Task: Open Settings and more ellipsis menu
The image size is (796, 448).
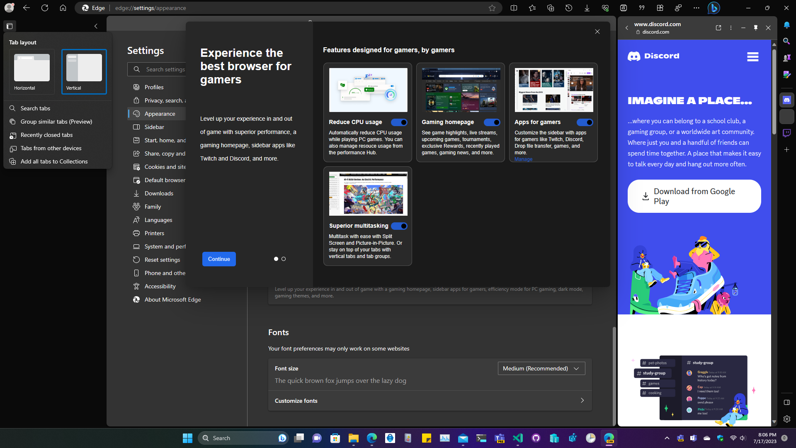Action: [x=696, y=8]
